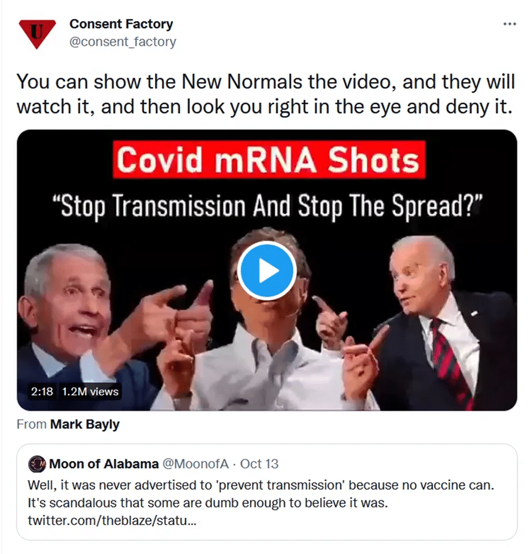Click the Covid mRNA Shots red banner

coord(269,159)
